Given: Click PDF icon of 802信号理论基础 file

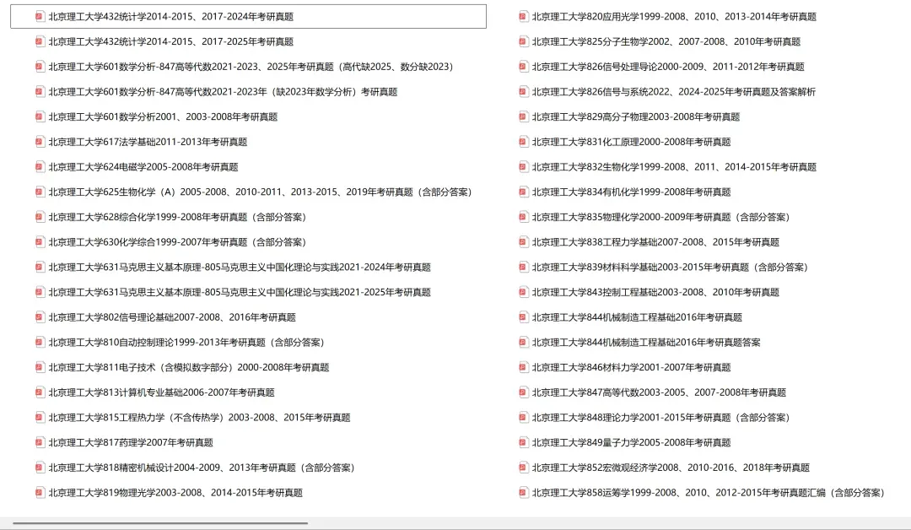Looking at the screenshot, I should [x=40, y=317].
